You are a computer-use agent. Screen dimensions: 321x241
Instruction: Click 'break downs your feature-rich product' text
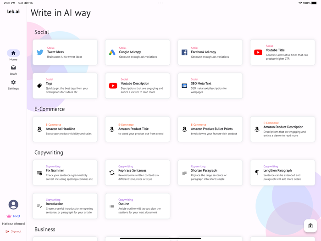coord(214,134)
